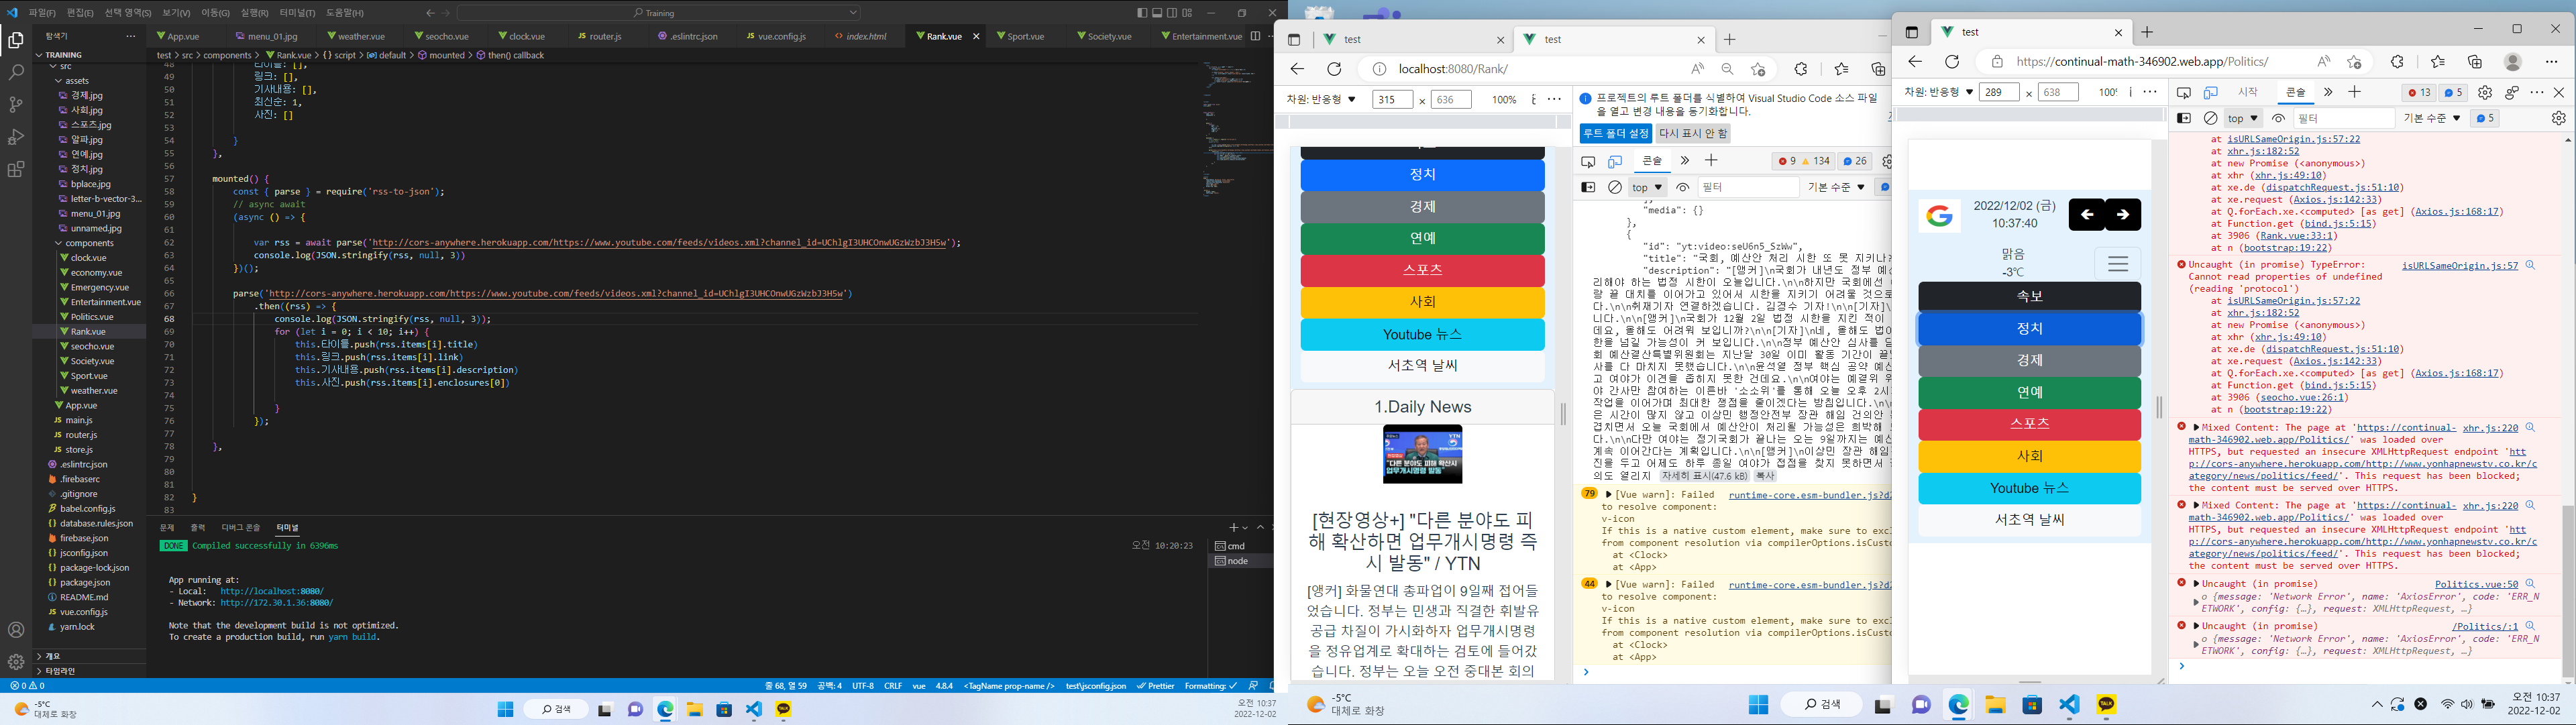Open the Search view in VS Code activity bar
2576x725 pixels.
pyautogui.click(x=16, y=73)
